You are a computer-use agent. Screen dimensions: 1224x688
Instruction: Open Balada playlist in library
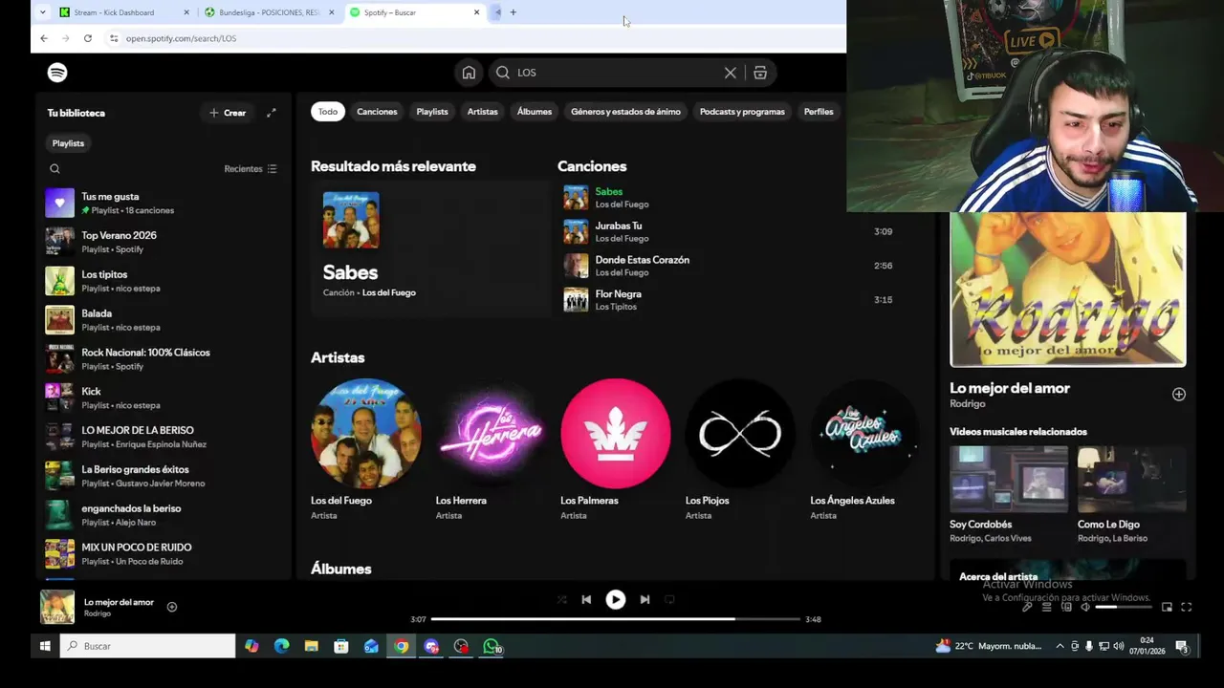point(163,320)
